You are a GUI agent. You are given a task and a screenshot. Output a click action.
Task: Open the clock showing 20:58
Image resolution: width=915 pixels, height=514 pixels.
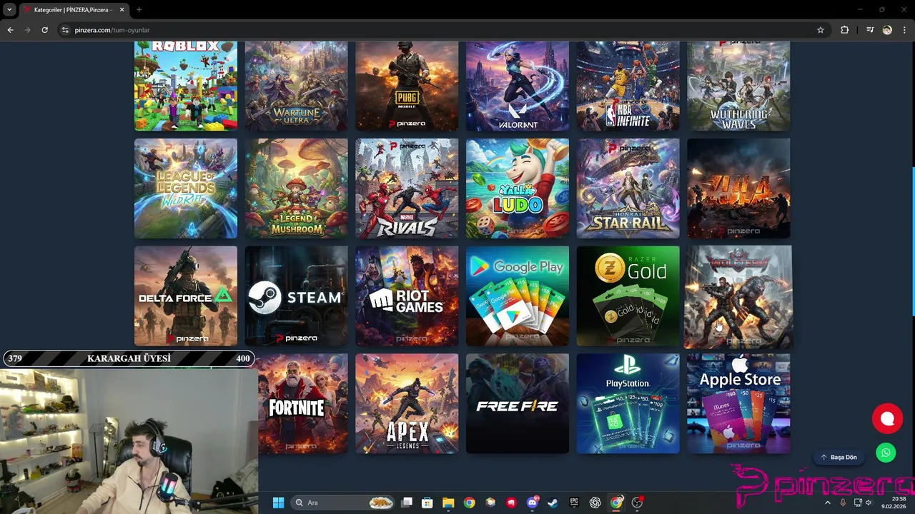point(894,503)
